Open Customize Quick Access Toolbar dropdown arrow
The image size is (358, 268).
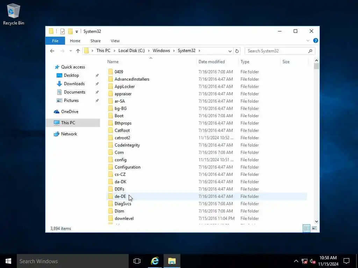point(77,32)
